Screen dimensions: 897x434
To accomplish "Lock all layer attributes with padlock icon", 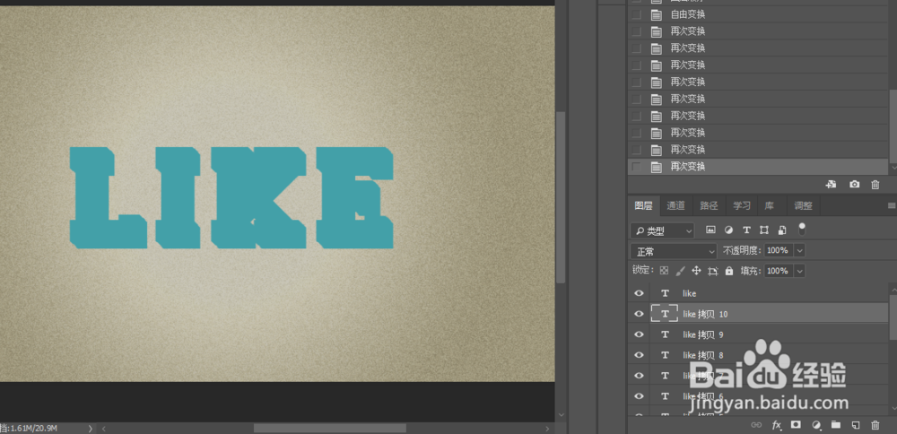I will pyautogui.click(x=728, y=271).
